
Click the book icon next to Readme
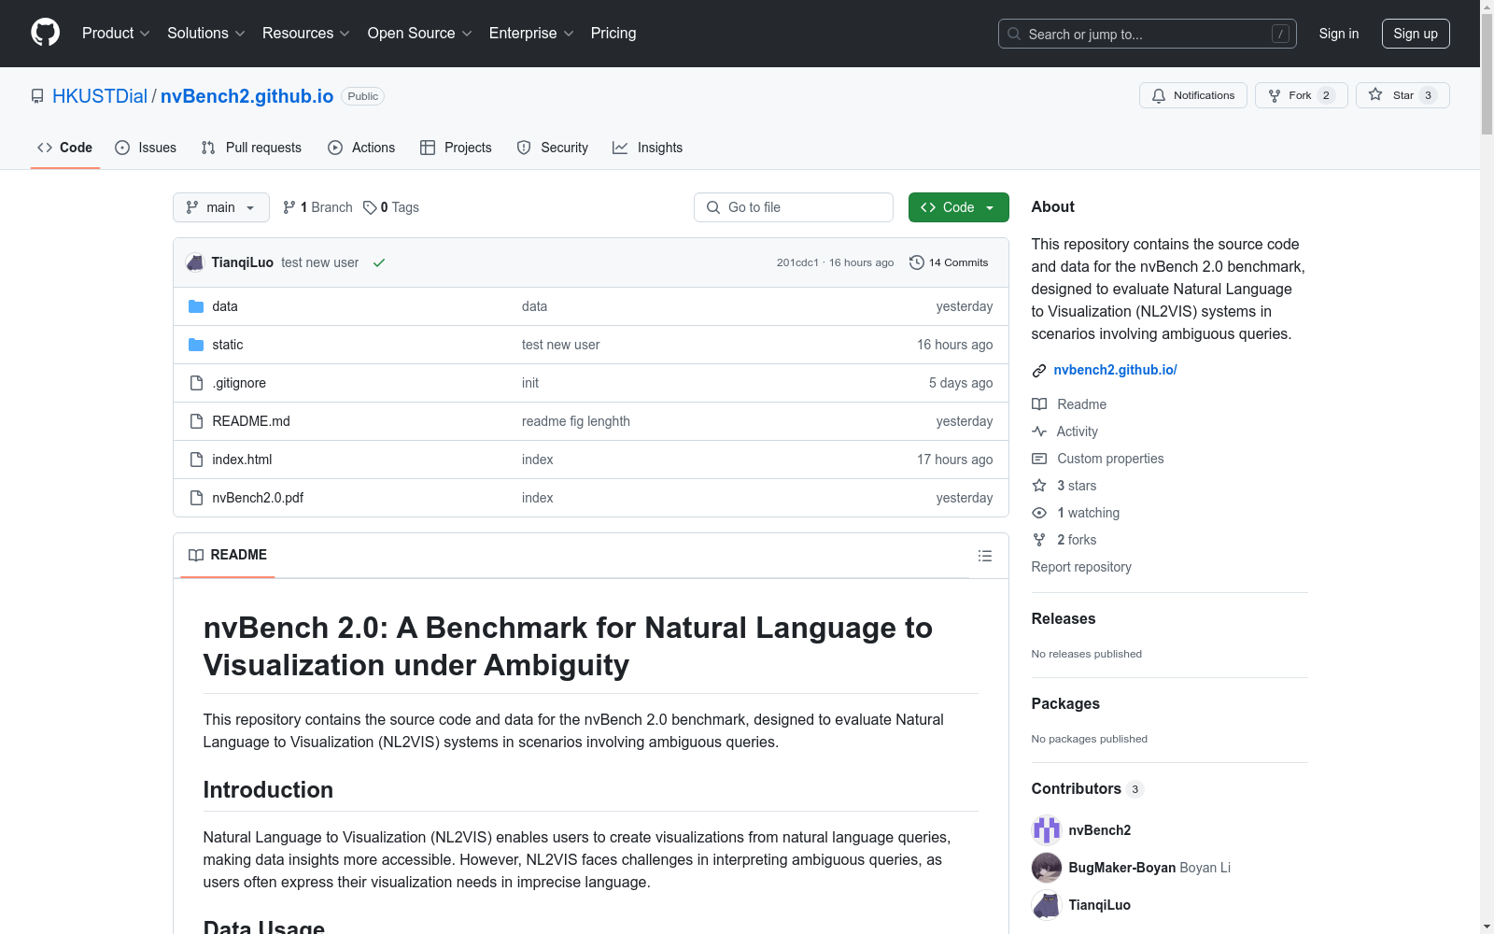pos(1039,404)
